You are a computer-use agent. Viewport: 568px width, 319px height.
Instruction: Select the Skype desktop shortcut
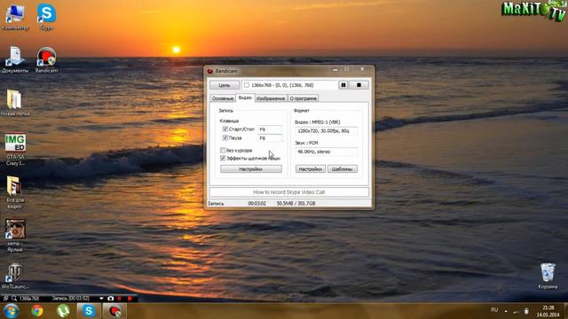coord(46,16)
